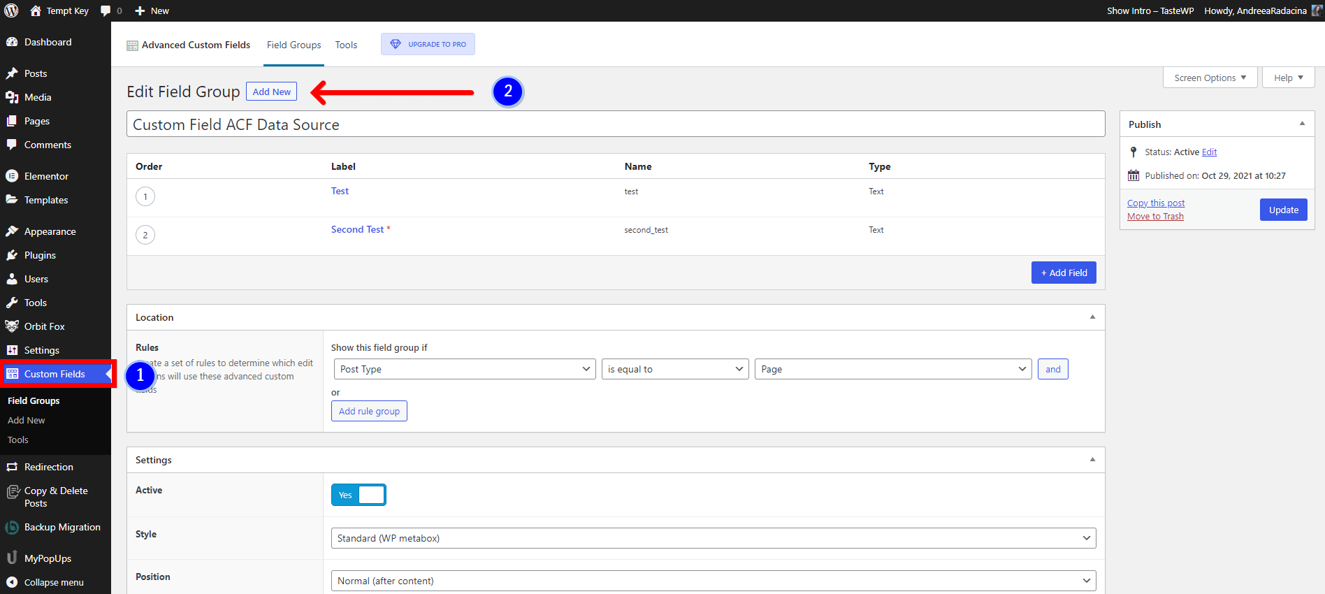
Task: Open the Post Type rule dropdown
Action: click(x=465, y=369)
